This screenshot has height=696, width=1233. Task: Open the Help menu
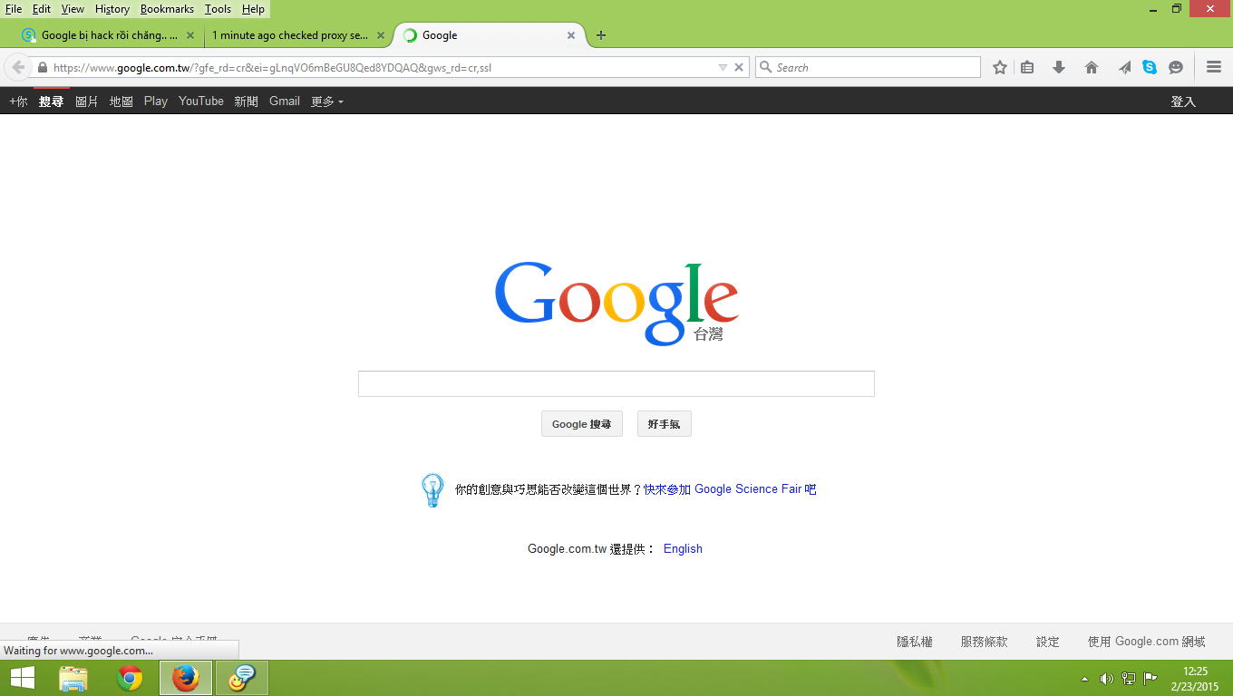click(x=253, y=9)
